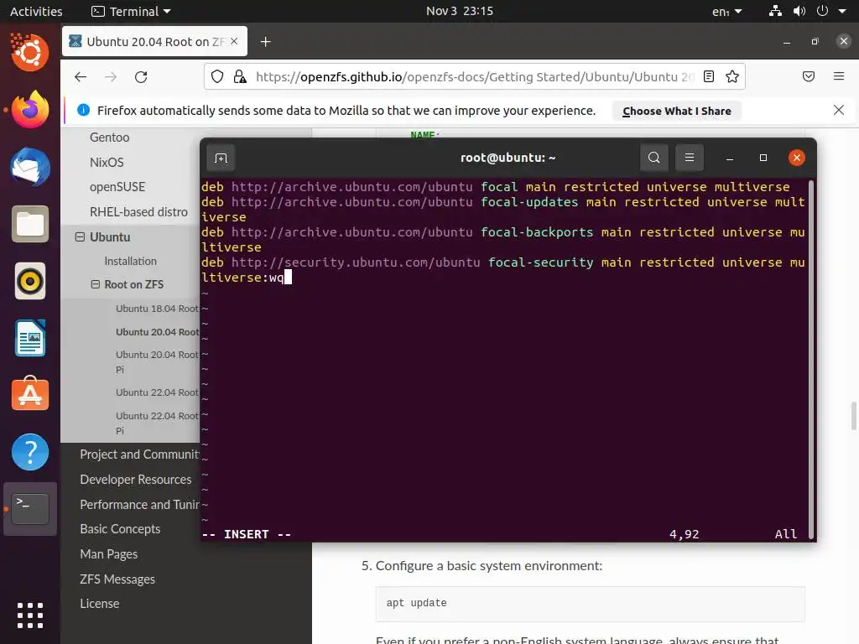Open the clock showing Nov 3 23:15

460,11
